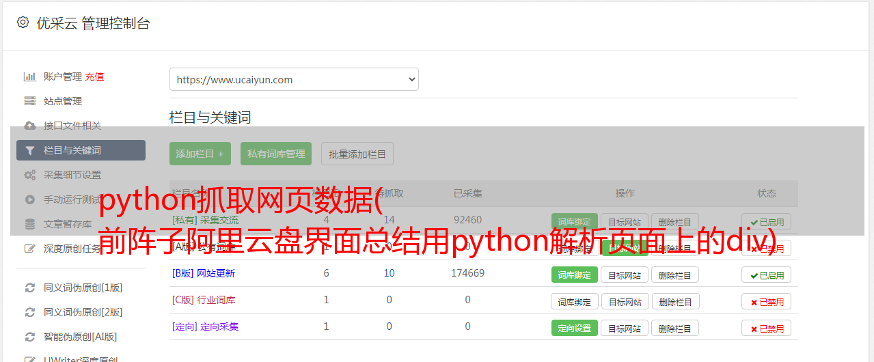Click the 操作 column header
The height and width of the screenshot is (362, 874).
pos(625,193)
